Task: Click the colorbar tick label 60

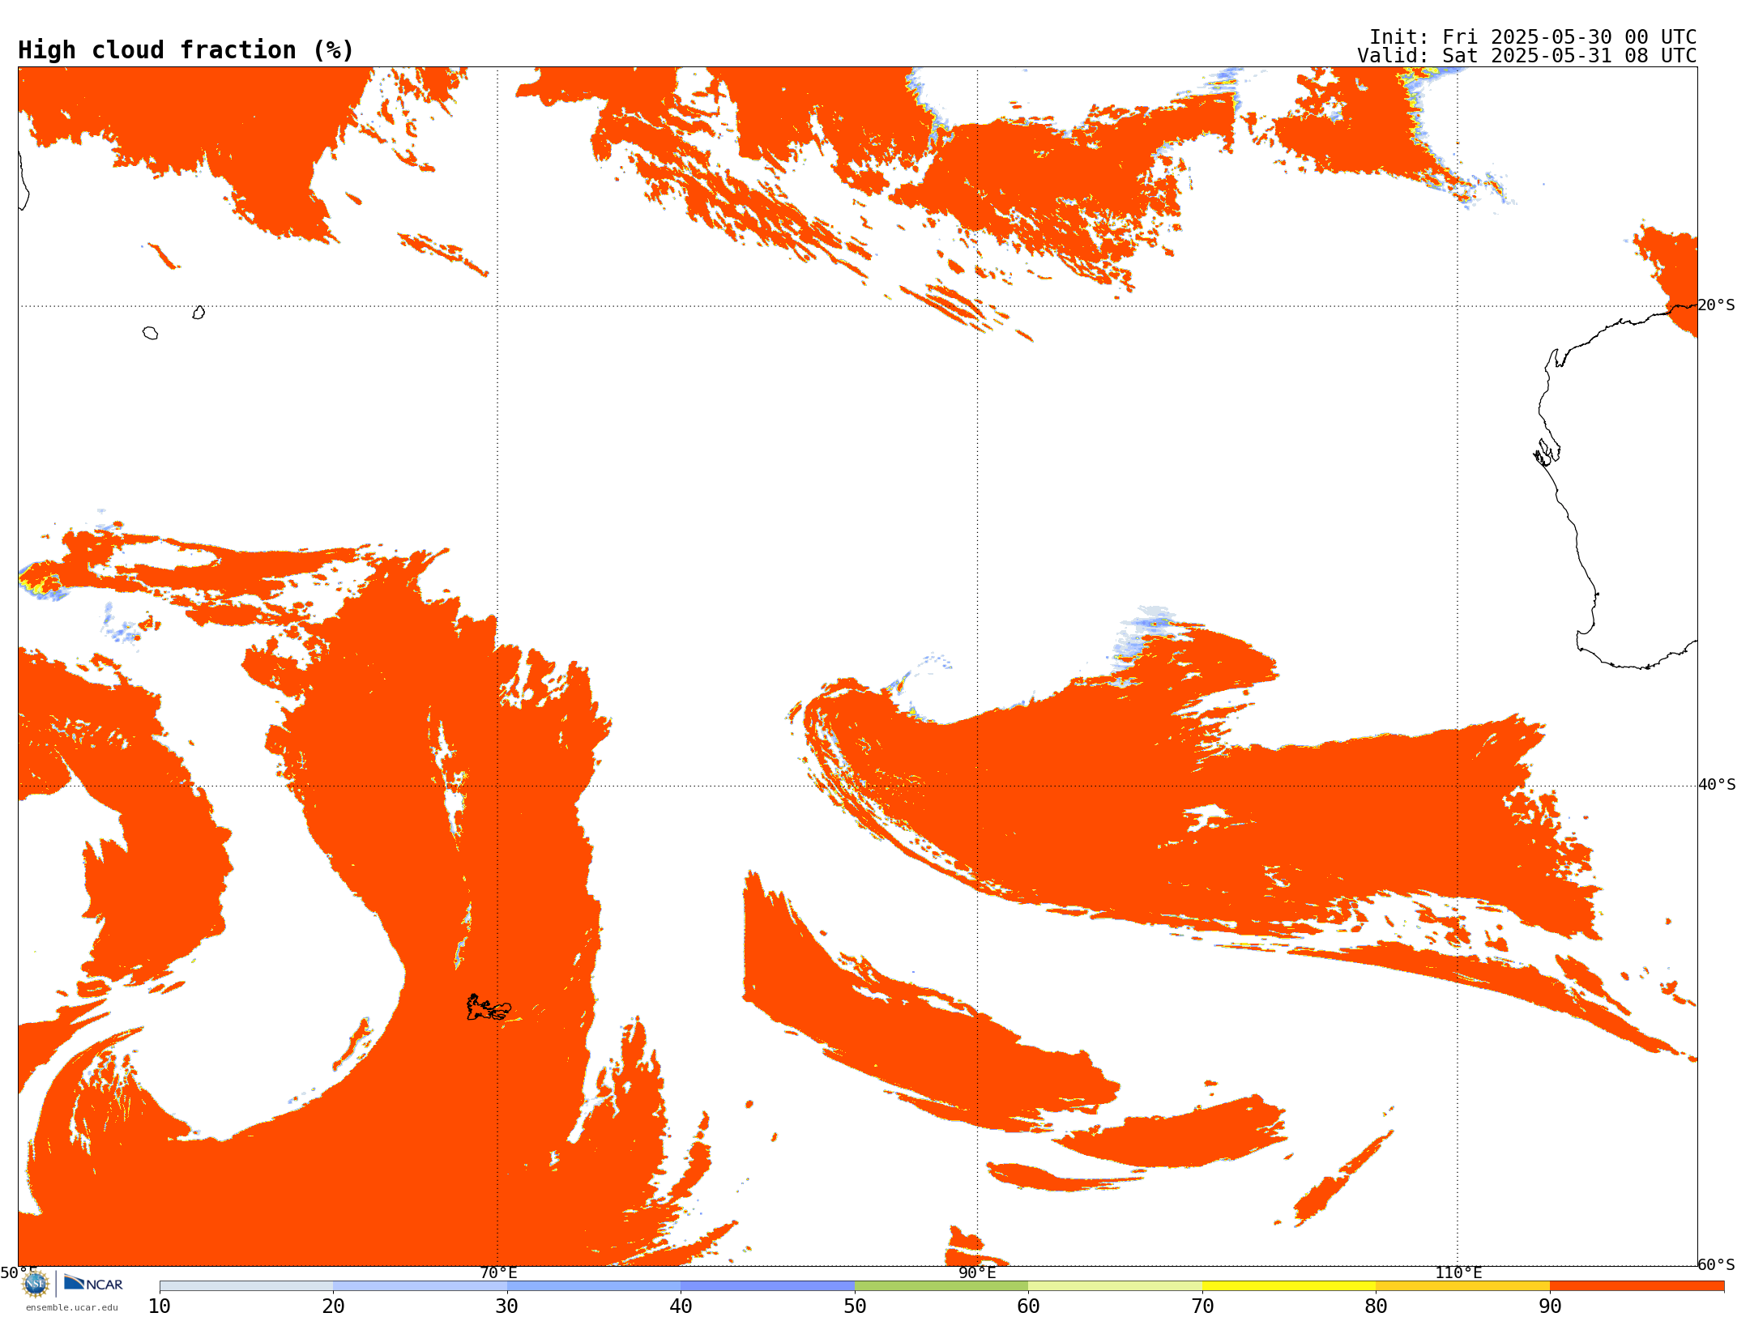Action: [1028, 1306]
